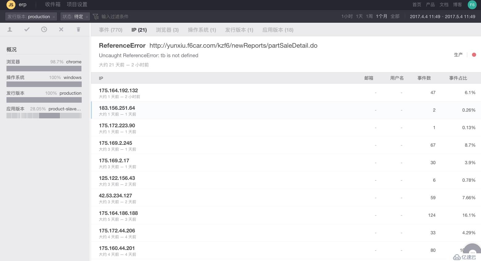Switch to 浏览器 (3) tab
The height and width of the screenshot is (261, 481).
click(x=167, y=30)
